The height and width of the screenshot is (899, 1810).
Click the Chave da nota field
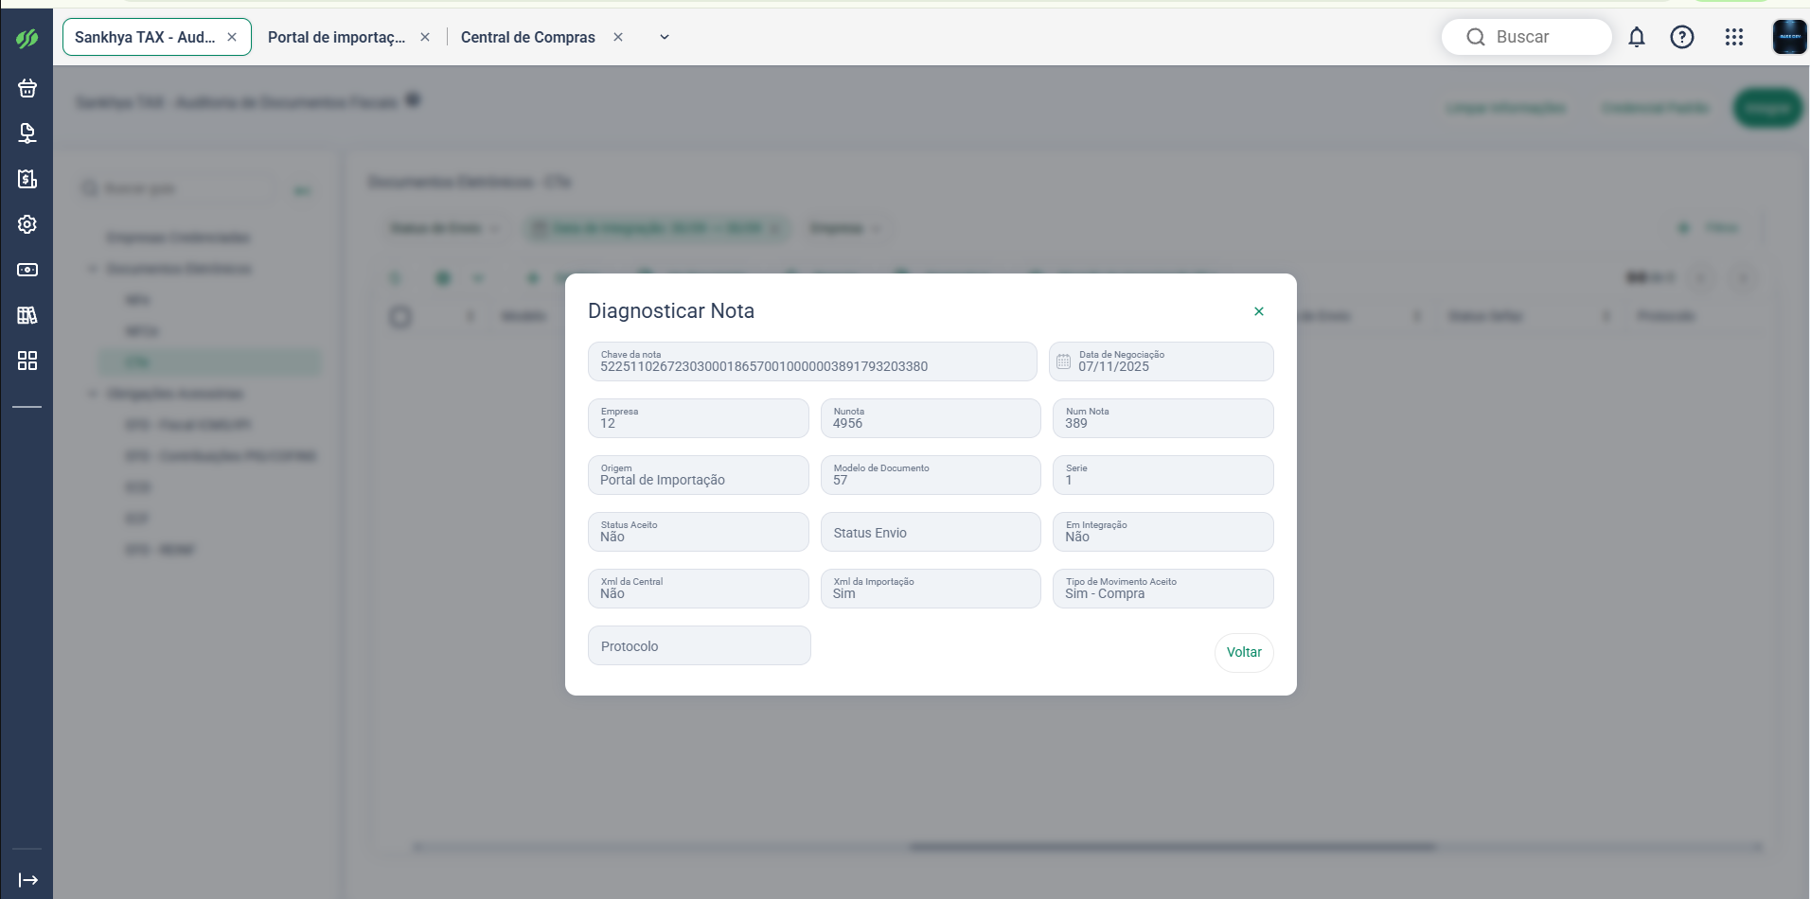point(812,361)
